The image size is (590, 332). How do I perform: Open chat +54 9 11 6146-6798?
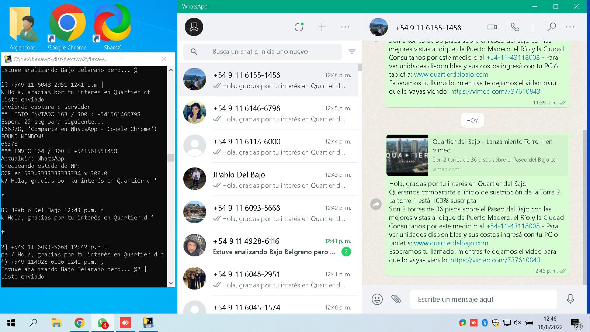[x=268, y=113]
